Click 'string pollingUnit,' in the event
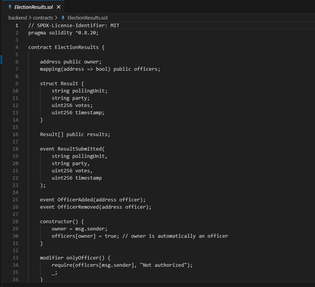This screenshot has height=287, width=315. click(x=79, y=156)
